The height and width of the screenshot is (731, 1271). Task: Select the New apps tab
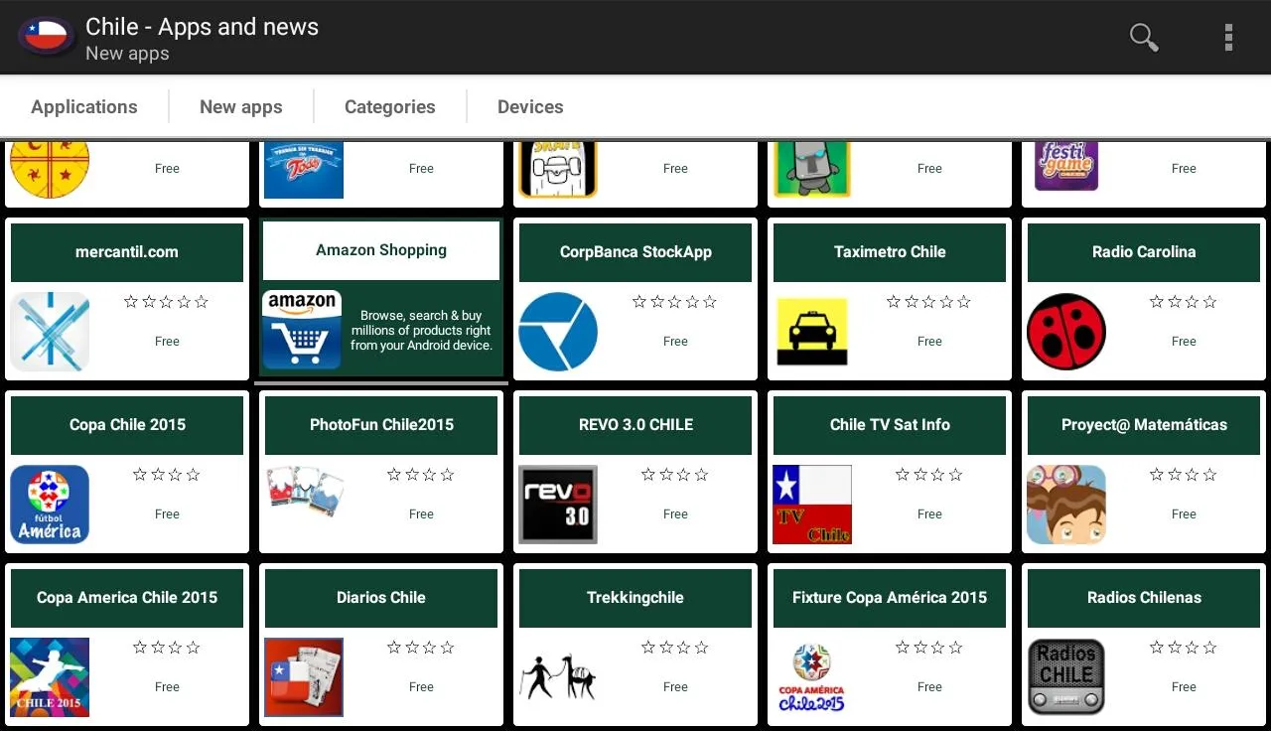pyautogui.click(x=241, y=106)
